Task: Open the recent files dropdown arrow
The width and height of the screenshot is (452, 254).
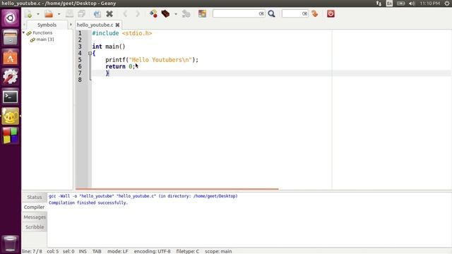Action: click(x=59, y=14)
